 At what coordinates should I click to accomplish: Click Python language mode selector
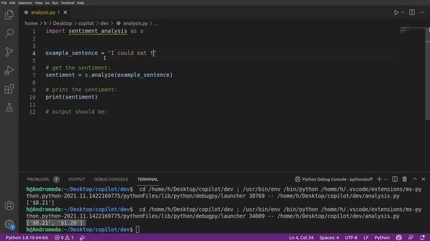coord(382,238)
